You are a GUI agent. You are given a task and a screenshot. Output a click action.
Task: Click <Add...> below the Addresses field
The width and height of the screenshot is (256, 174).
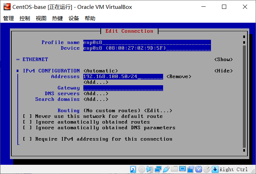click(96, 82)
